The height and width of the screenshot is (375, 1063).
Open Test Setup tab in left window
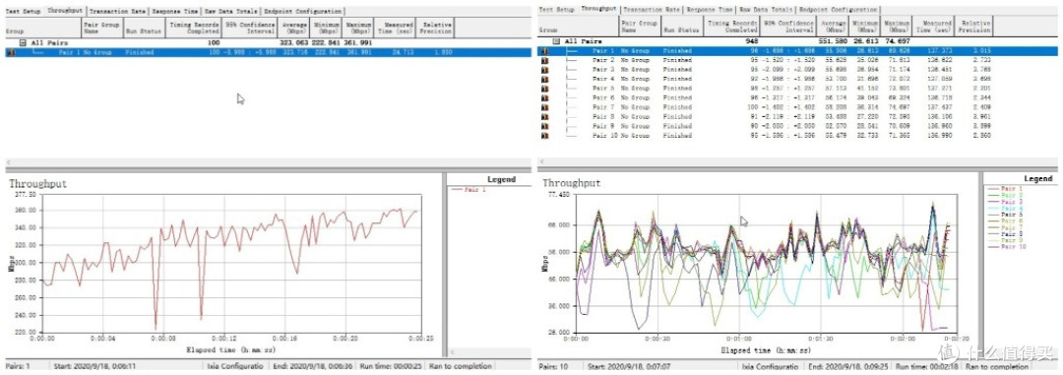click(x=23, y=12)
